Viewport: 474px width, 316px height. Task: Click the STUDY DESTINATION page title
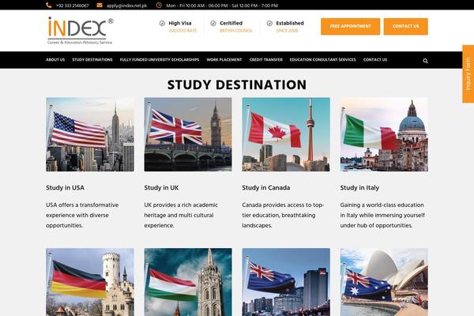[237, 85]
